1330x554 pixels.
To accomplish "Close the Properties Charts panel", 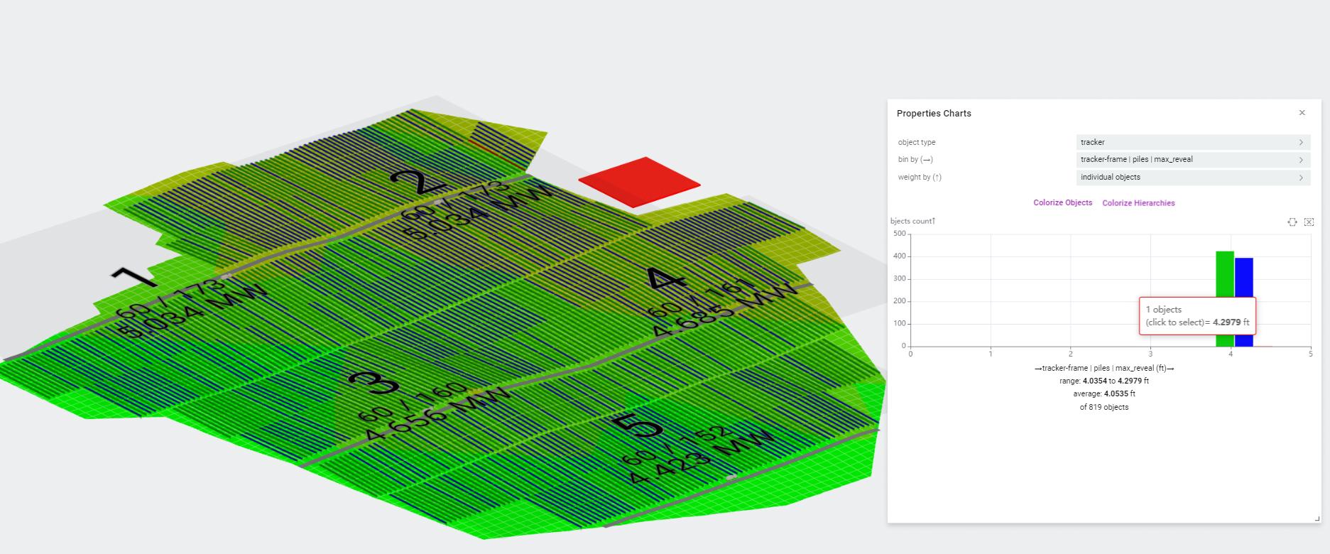I will [1302, 113].
